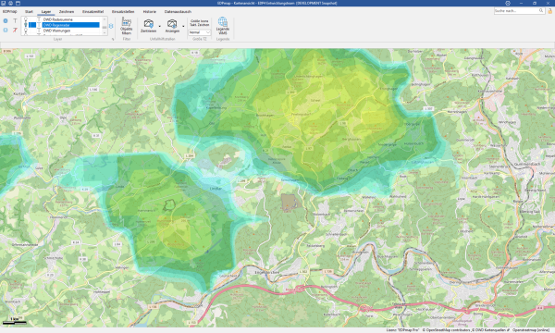555x333 pixels.
Task: Switch to the Einsatzmittel ribbon tab
Action: coord(92,12)
